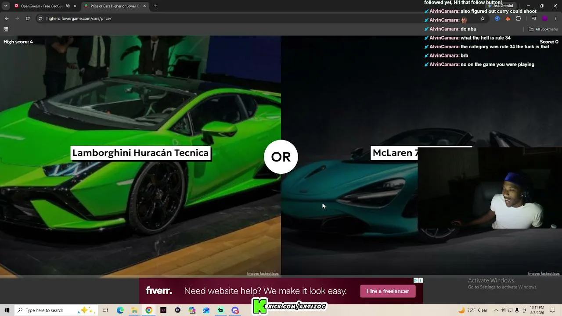Mute the OpenGuessr tab audio icon
The image size is (562, 316).
pos(68,6)
